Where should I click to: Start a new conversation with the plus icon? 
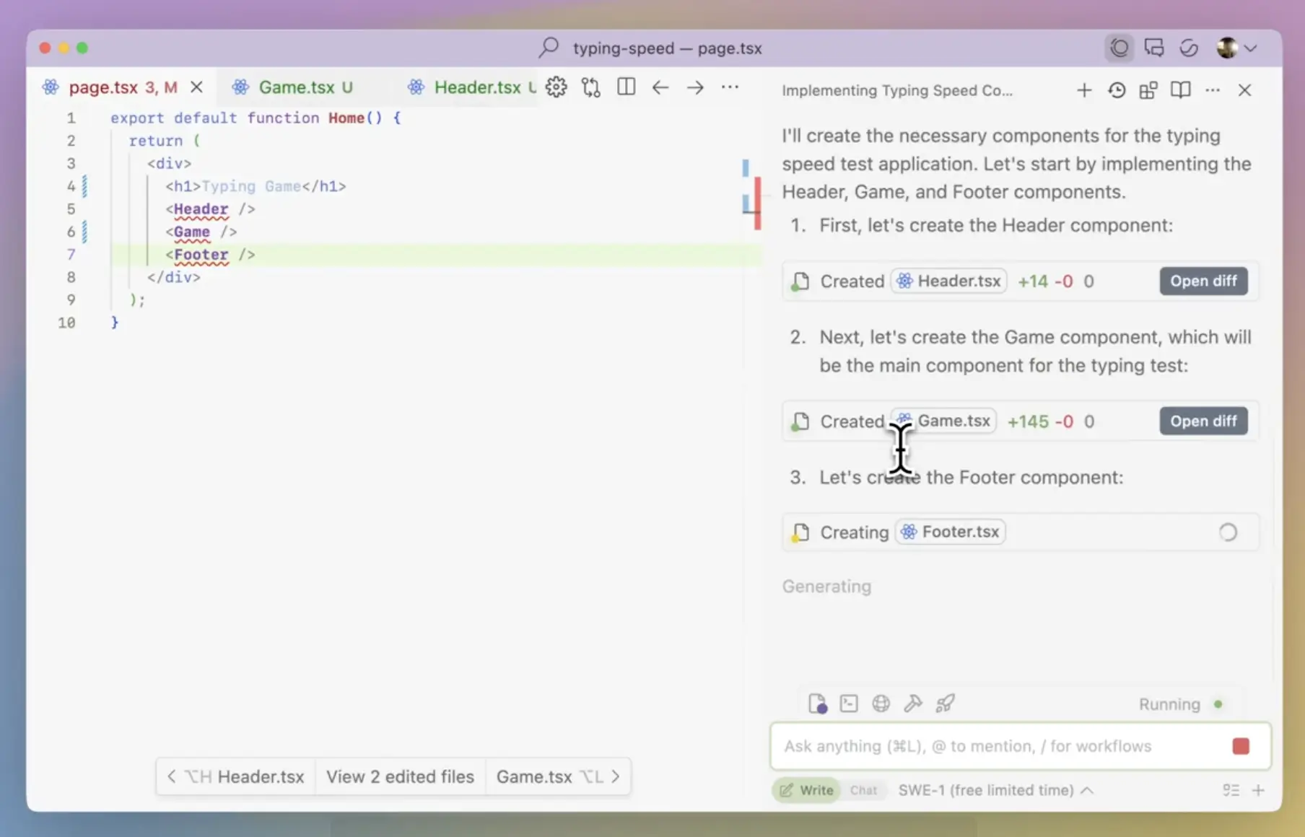click(1083, 90)
